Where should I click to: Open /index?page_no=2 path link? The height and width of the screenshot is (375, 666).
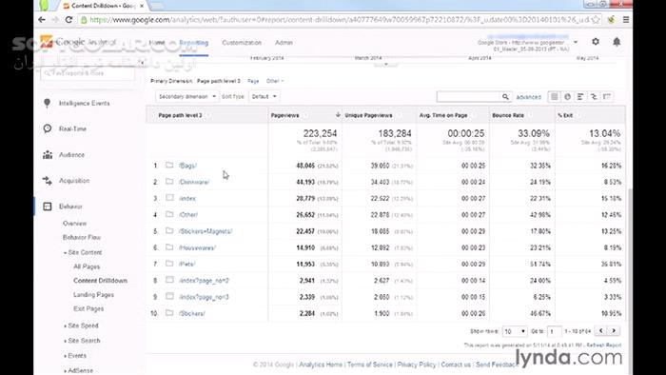[x=204, y=280]
